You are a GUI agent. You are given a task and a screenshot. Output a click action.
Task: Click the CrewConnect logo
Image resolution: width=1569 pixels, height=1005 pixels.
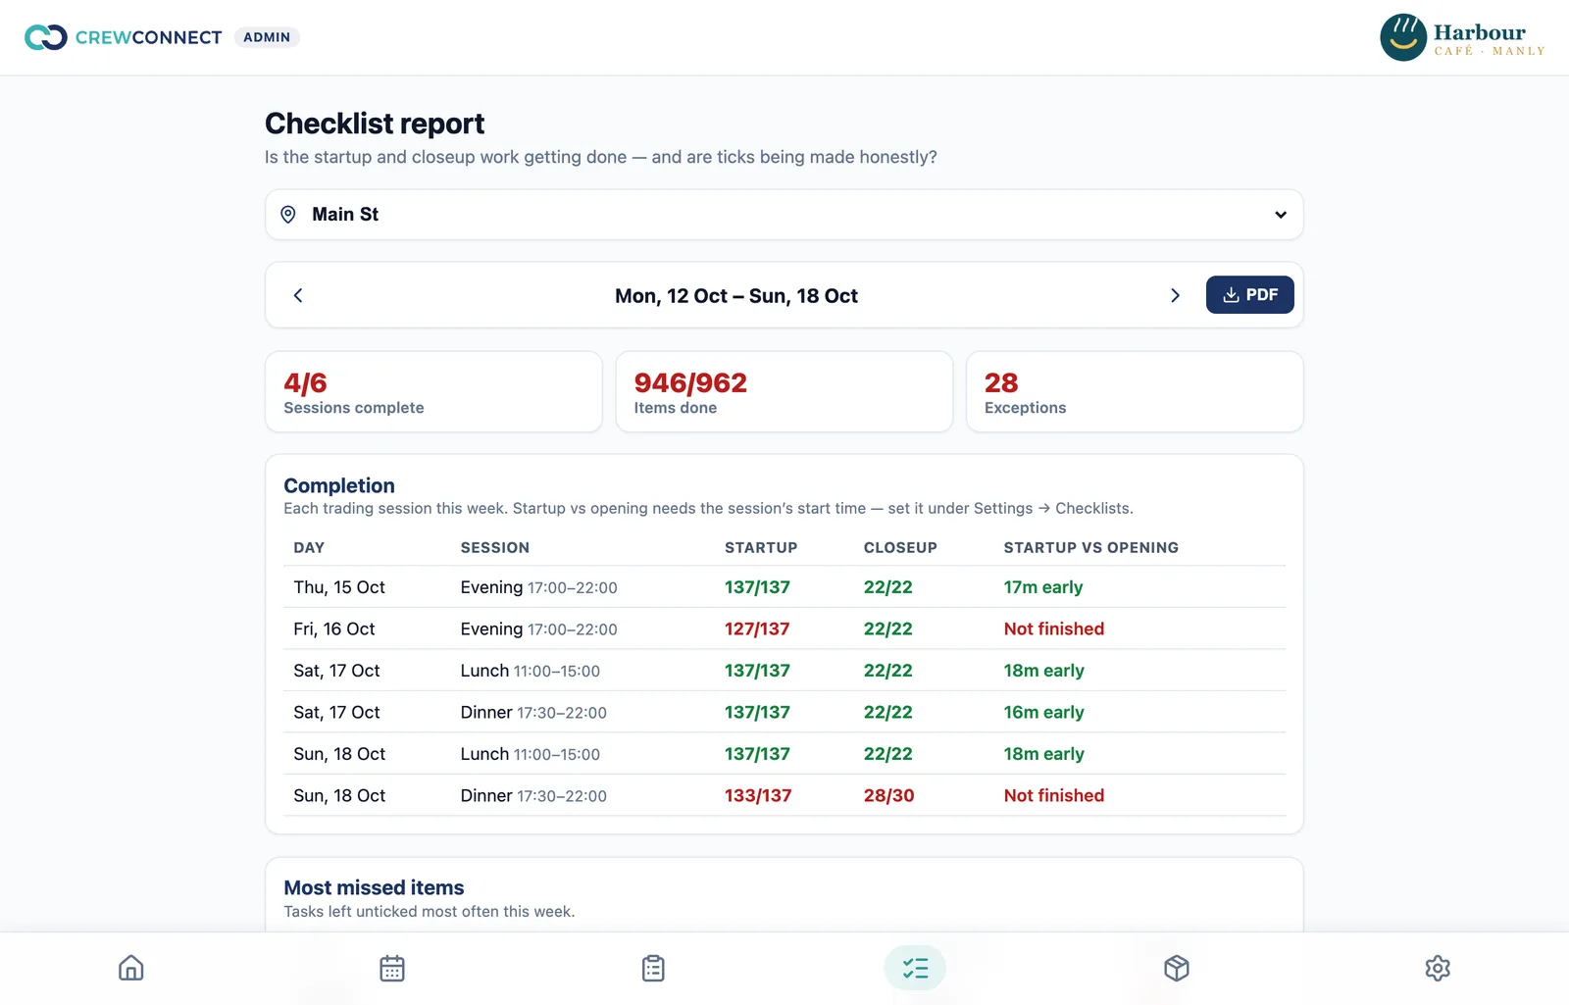click(x=124, y=37)
